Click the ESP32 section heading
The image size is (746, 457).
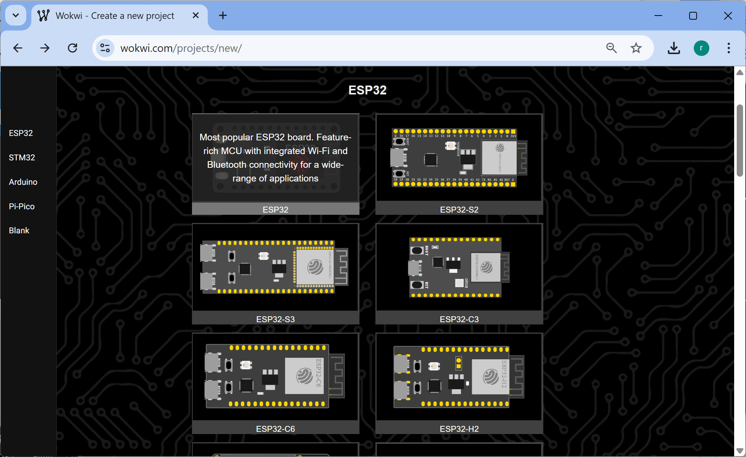[367, 90]
